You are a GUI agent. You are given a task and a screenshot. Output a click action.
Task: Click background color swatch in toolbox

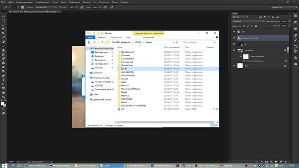(5, 105)
